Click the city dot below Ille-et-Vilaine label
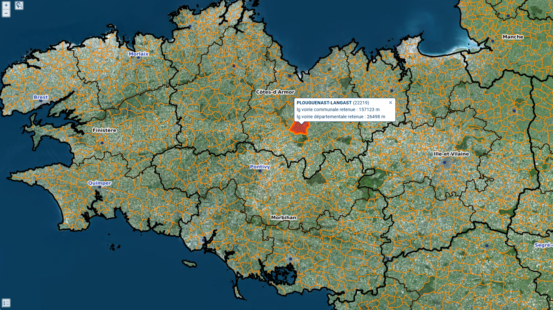The width and height of the screenshot is (553, 310). point(444,163)
